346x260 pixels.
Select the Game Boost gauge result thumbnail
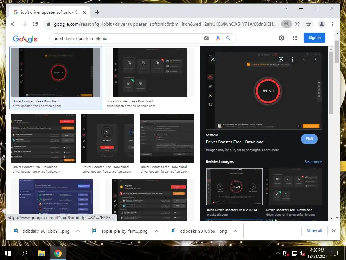pyautogui.click(x=108, y=138)
